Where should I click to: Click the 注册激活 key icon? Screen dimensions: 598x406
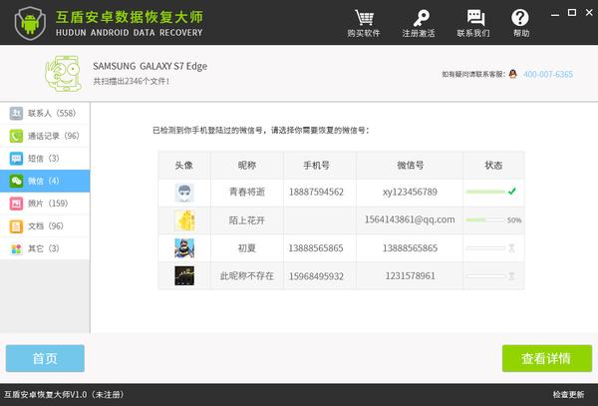[x=421, y=18]
